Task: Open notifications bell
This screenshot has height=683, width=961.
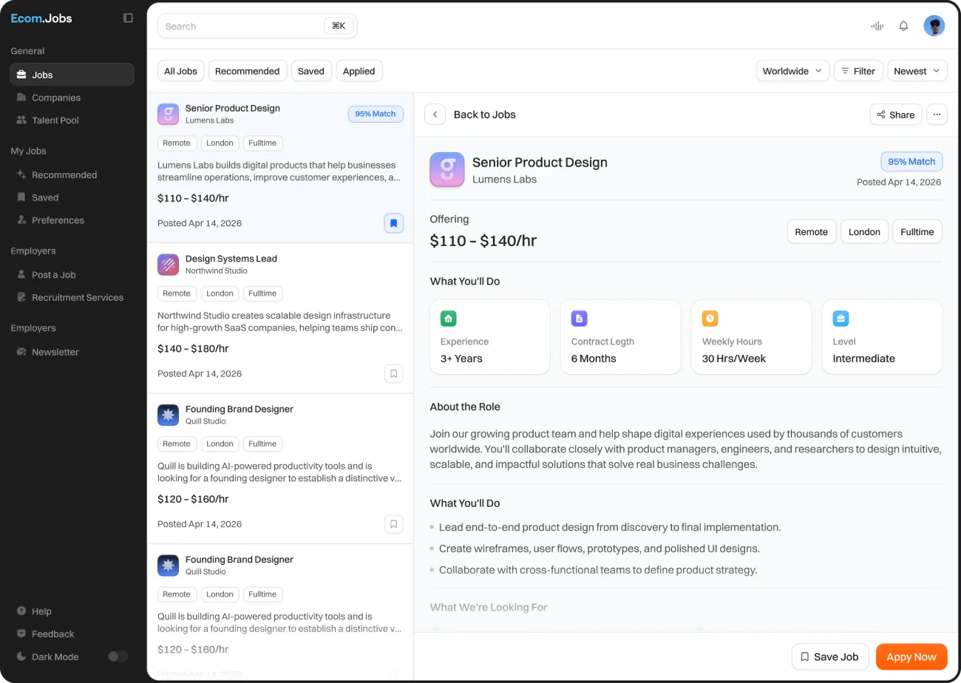Action: click(903, 26)
